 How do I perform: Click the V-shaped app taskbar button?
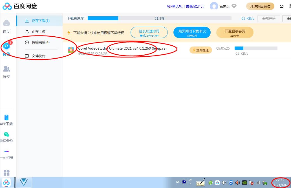point(24,183)
